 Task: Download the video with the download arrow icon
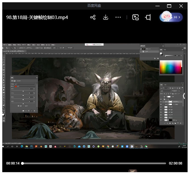pos(106,17)
